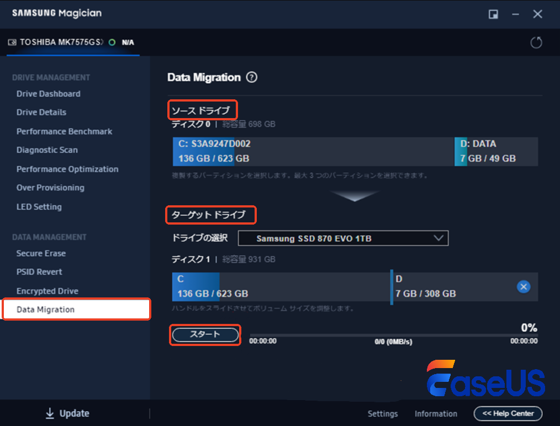This screenshot has height=426, width=560.
Task: Click the TOSHIBA drive icon in tab
Action: tap(12, 42)
